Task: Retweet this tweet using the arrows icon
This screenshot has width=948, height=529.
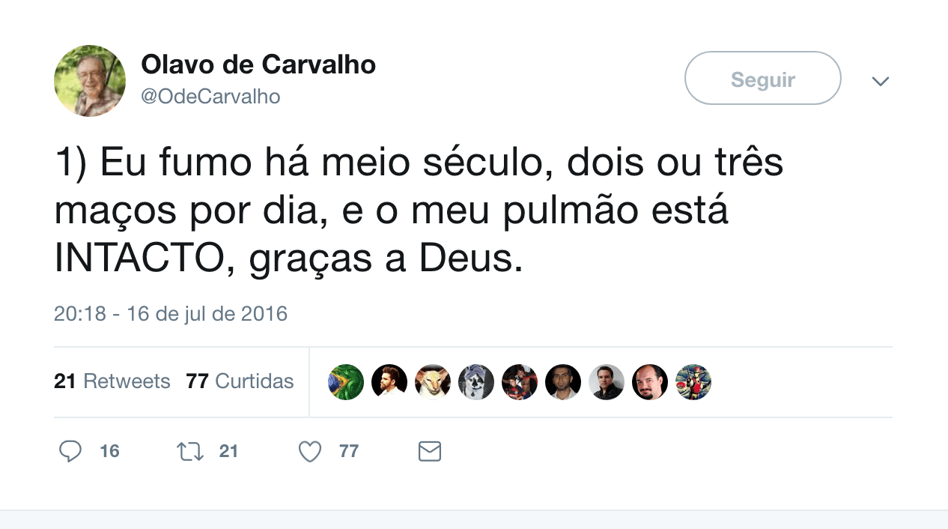Action: pos(189,451)
